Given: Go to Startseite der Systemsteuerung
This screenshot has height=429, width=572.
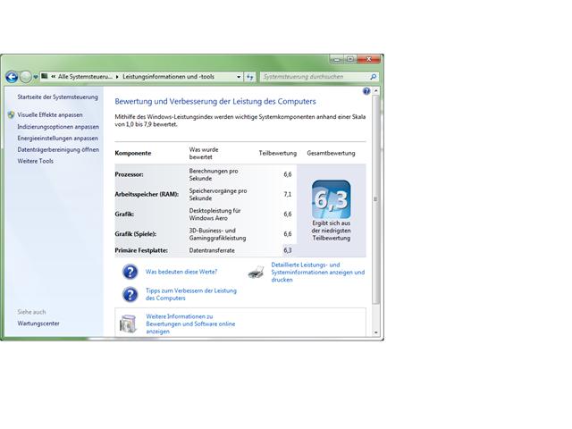Looking at the screenshot, I should 57,97.
